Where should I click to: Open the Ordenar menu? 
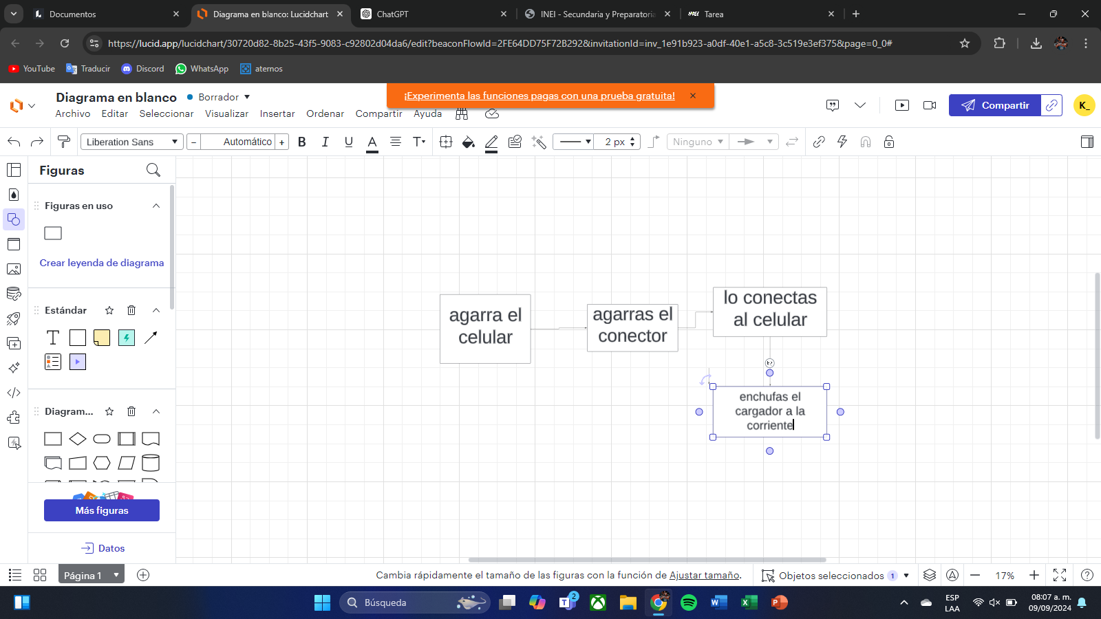pyautogui.click(x=325, y=113)
